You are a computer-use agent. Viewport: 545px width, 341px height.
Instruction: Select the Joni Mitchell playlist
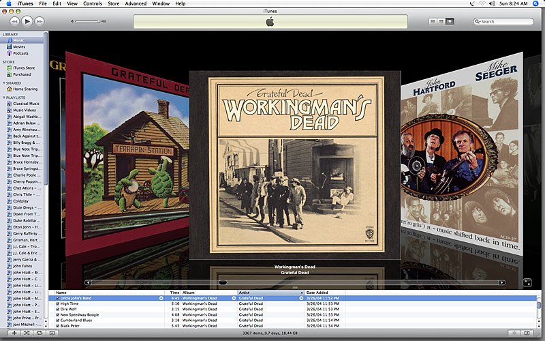[x=22, y=325]
